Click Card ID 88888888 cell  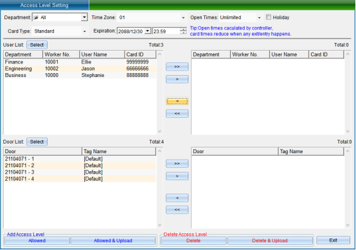point(138,75)
